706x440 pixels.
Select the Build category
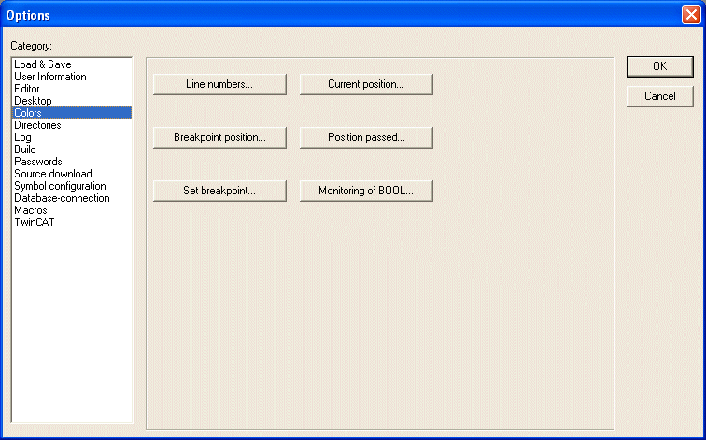[72, 149]
